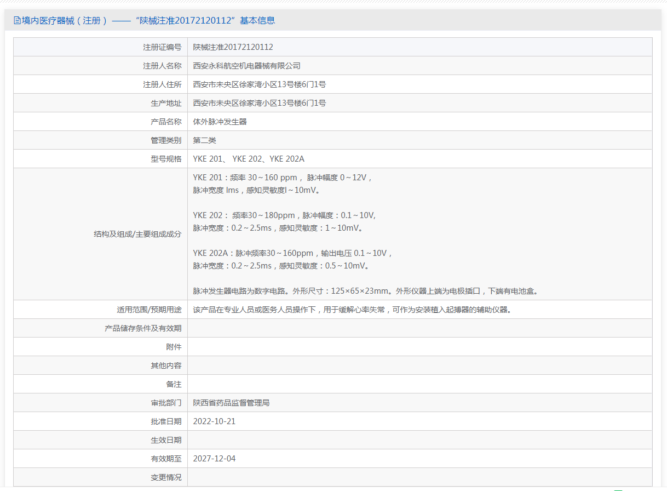Select the line 脉冲发生器电路为数字电路 with dimensions
Screen dimensions: 667x491
(x=366, y=291)
